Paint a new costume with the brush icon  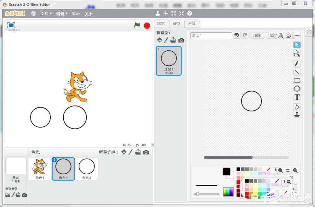[166, 40]
